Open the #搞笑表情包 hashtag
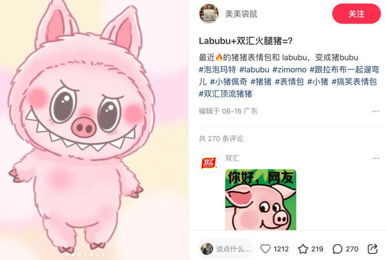The height and width of the screenshot is (260, 386). [354, 82]
